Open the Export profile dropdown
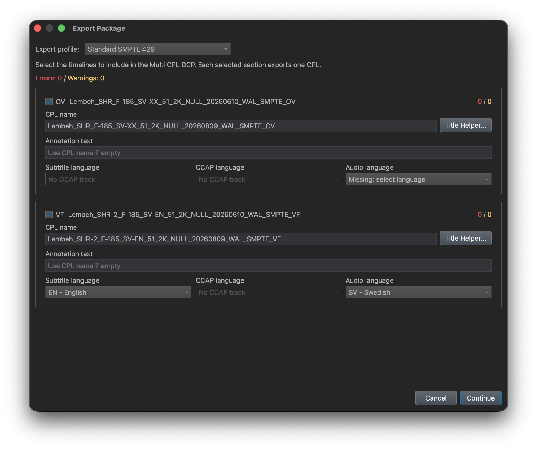Image resolution: width=537 pixels, height=450 pixels. coord(157,49)
